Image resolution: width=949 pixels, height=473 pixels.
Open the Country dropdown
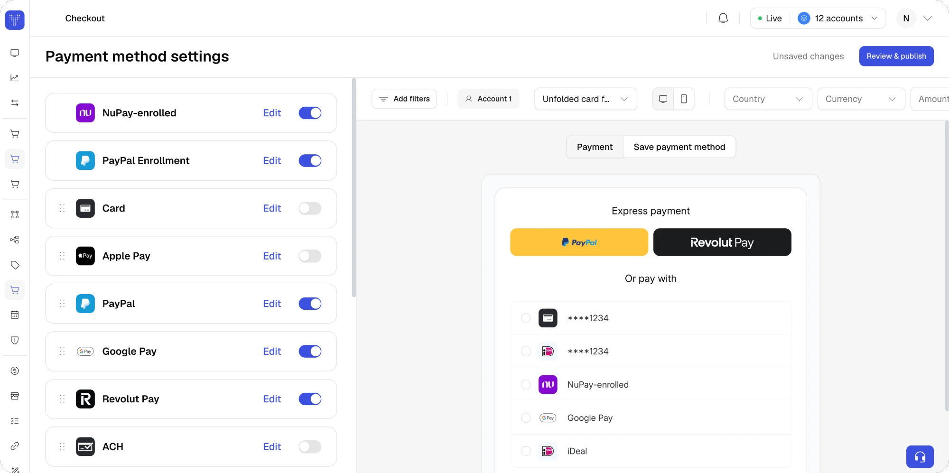768,99
